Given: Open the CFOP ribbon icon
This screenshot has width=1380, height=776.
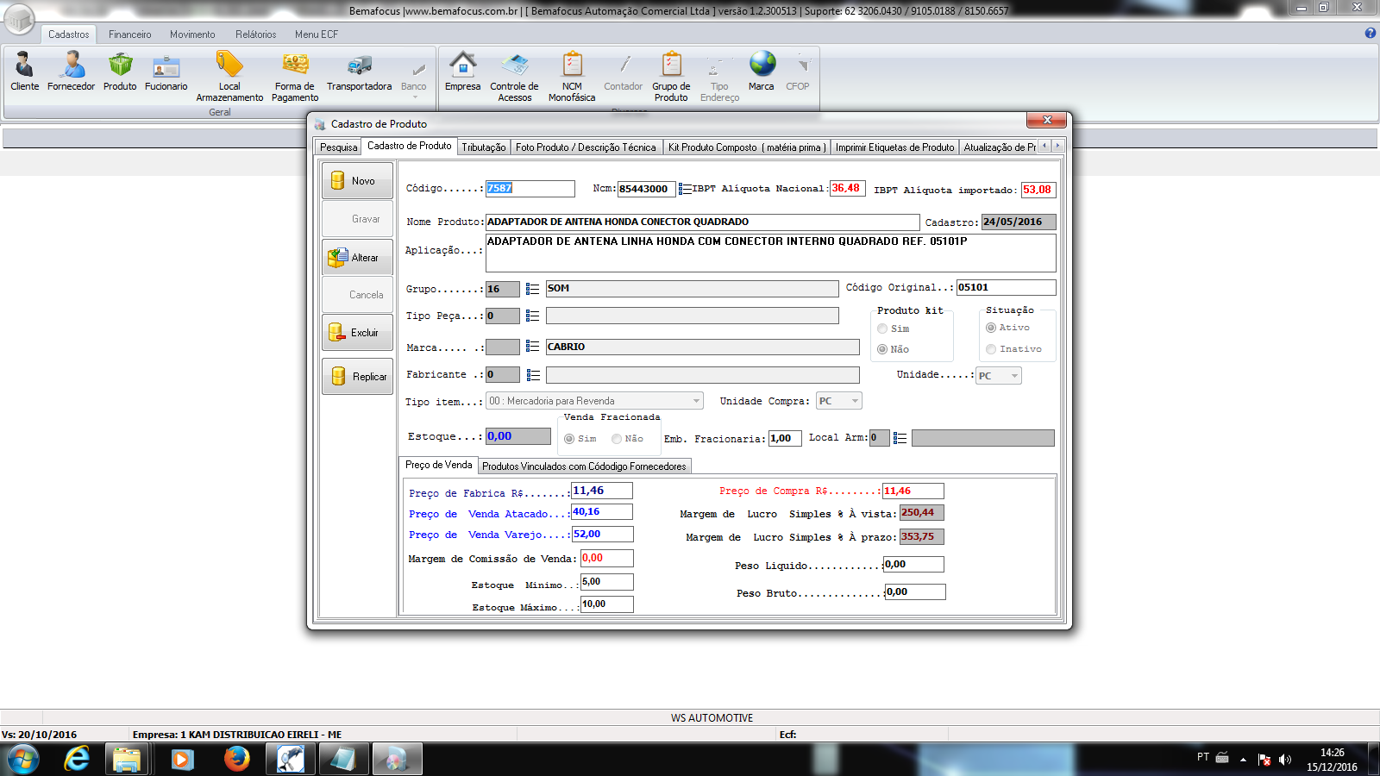Looking at the screenshot, I should pyautogui.click(x=798, y=71).
